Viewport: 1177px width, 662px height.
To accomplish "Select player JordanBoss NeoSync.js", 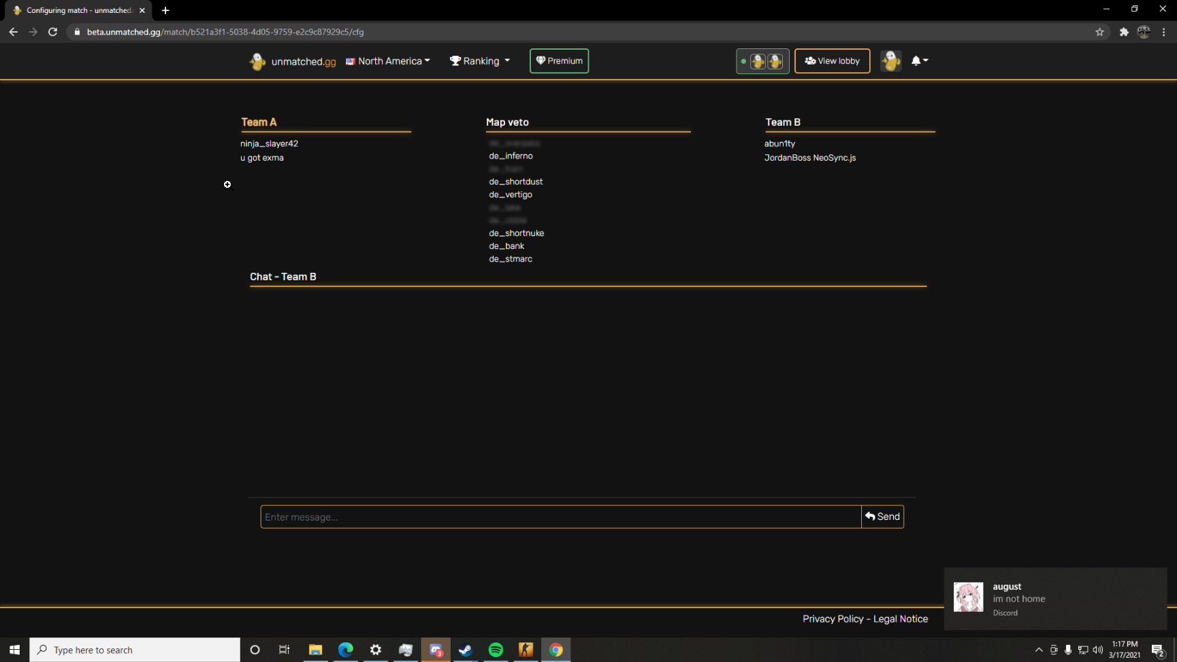I will [x=810, y=158].
